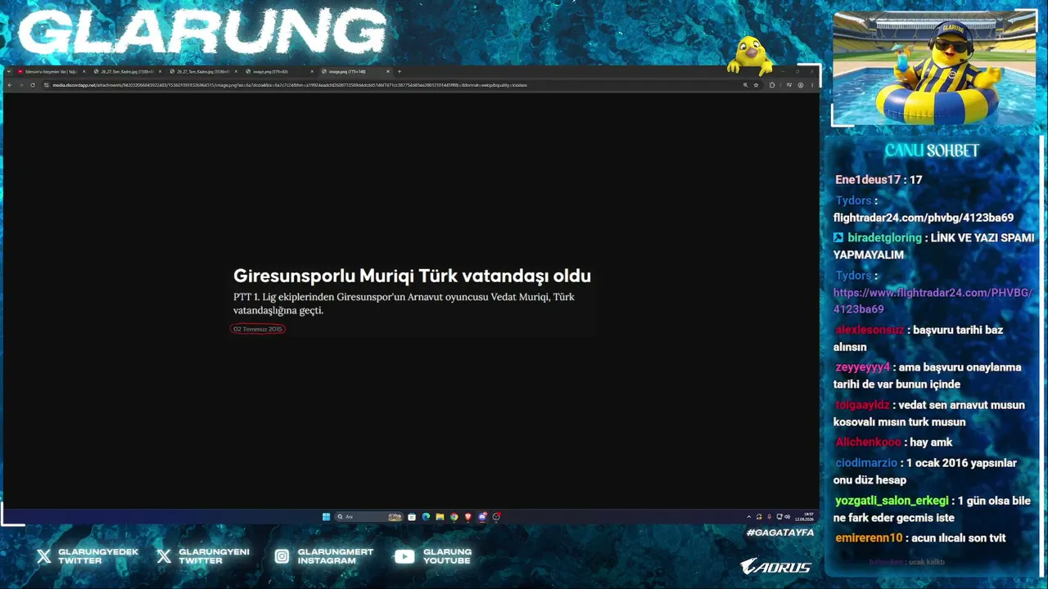This screenshot has width=1048, height=589.
Task: Click the date '02 Temmuz 2015'
Action: coord(258,329)
